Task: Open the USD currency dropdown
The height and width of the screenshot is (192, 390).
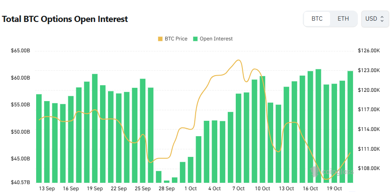Action: tap(375, 19)
